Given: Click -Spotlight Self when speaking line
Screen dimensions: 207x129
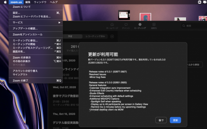Looking at the screenshot, I should [106, 101].
